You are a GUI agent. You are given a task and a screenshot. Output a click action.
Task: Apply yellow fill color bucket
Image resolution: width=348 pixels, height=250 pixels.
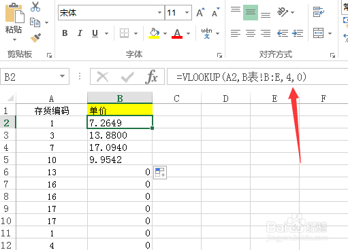point(154,33)
